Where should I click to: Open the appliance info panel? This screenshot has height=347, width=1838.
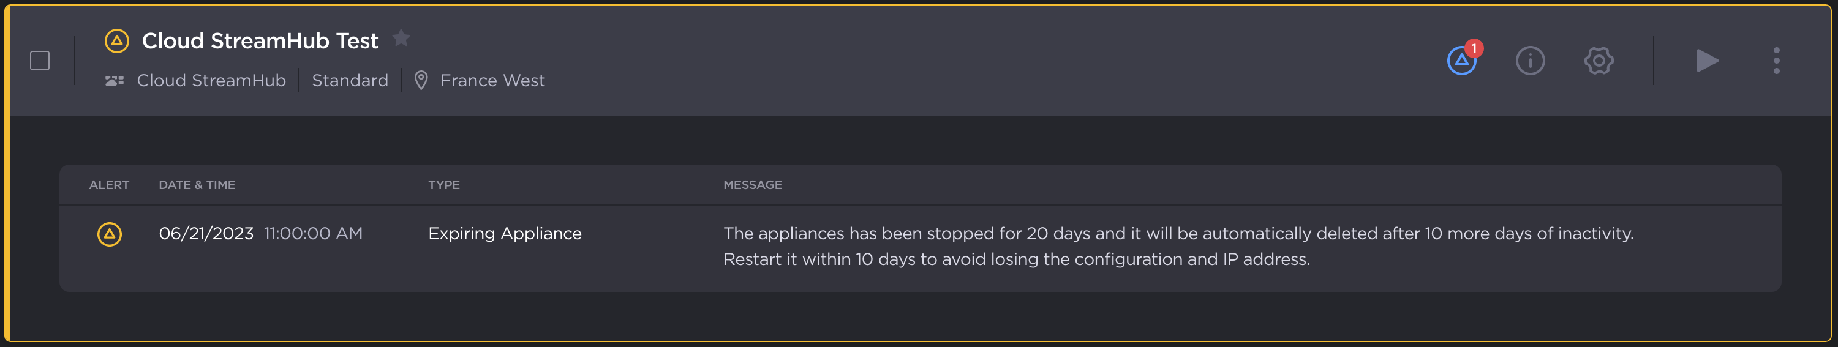(1530, 61)
